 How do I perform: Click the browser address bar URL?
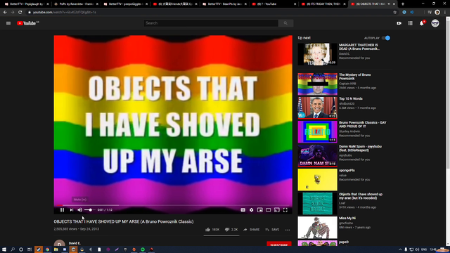click(x=65, y=13)
